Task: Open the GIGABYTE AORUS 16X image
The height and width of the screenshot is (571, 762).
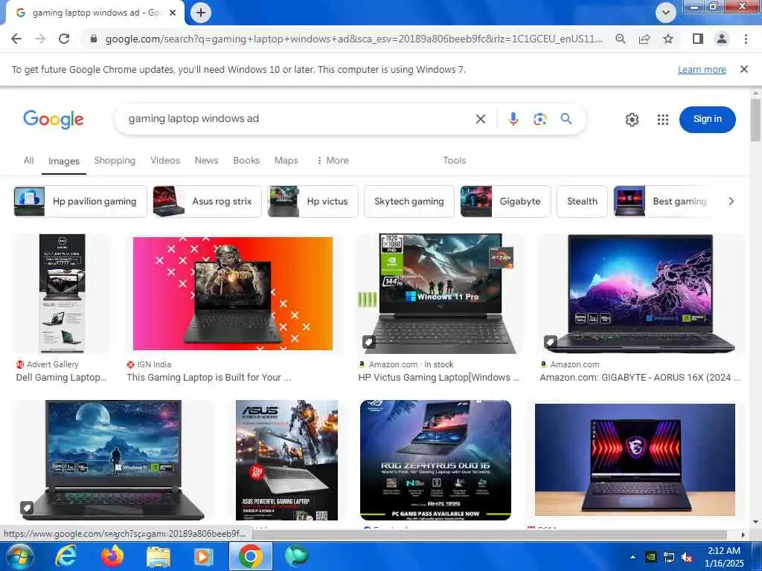Action: tap(641, 293)
